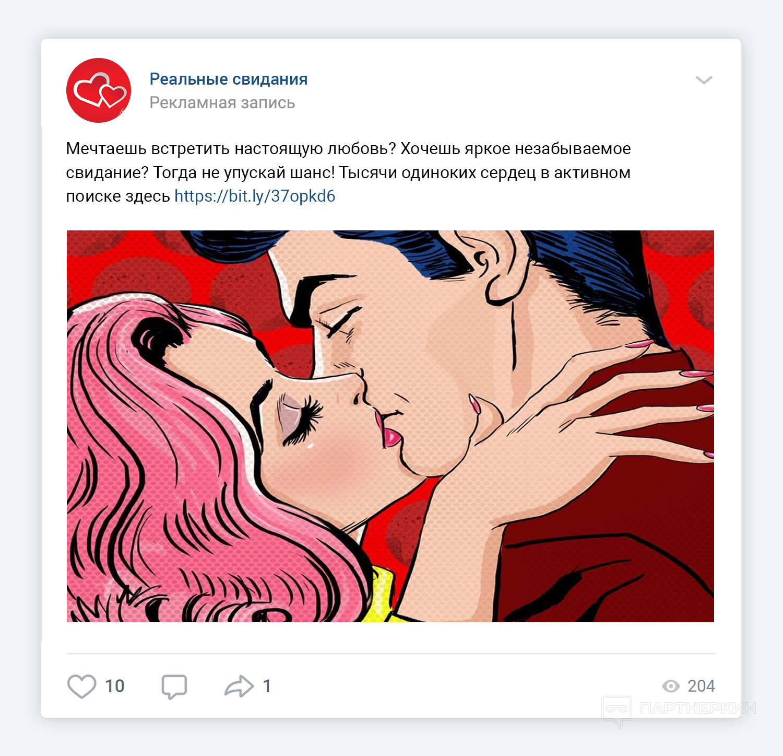Follow the bit.ly/37opkd6 link
Screen dimensions: 783x756
[x=255, y=196]
